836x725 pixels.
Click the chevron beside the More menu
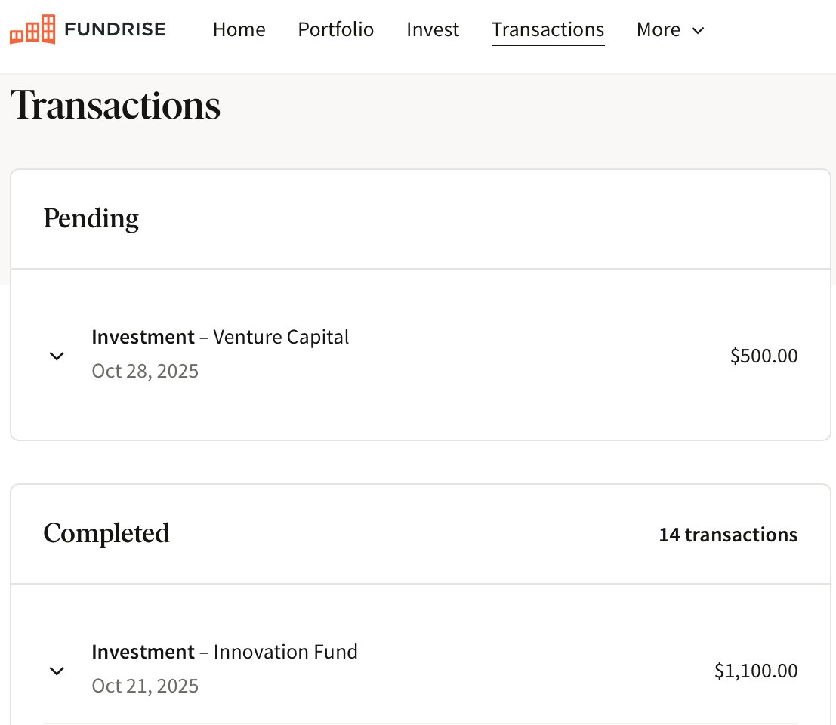(x=697, y=31)
